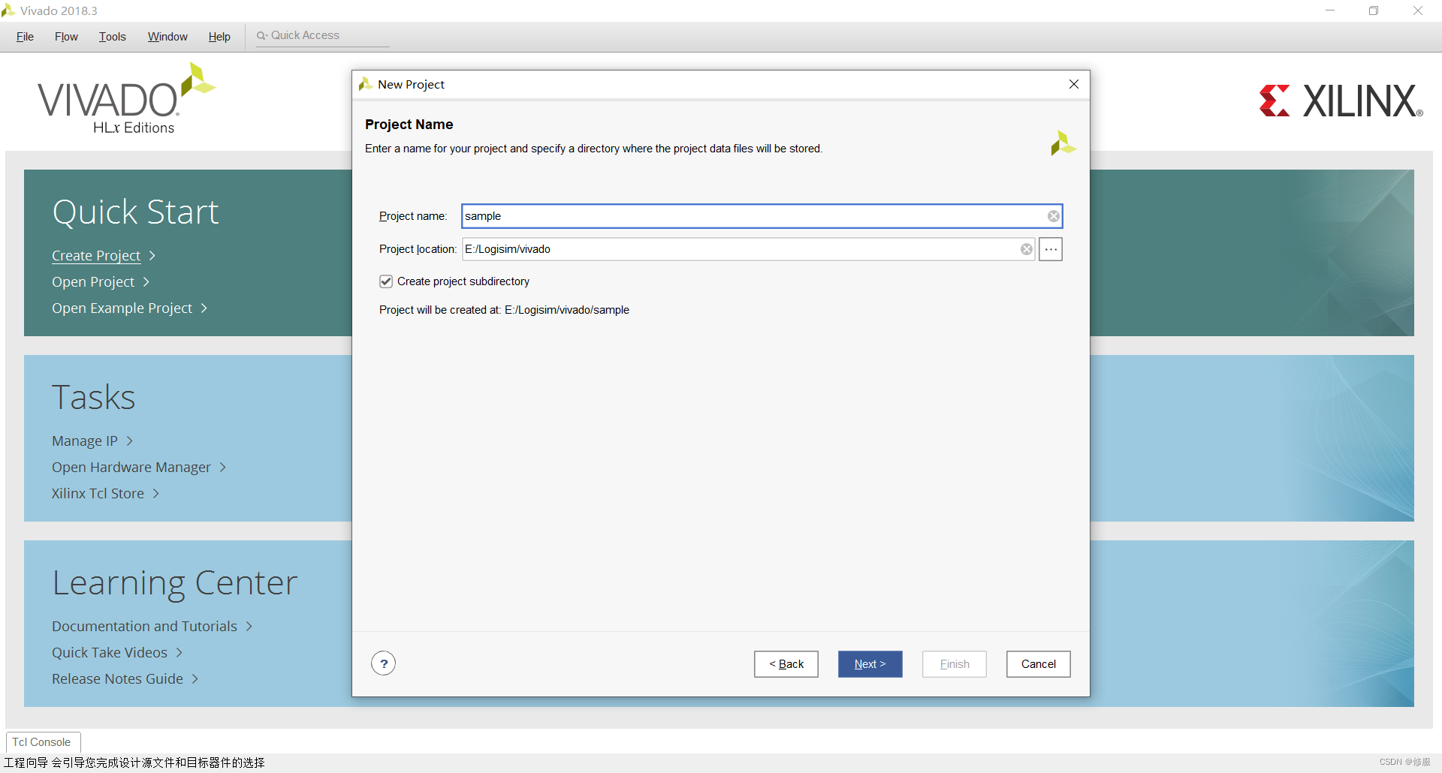This screenshot has height=773, width=1442.
Task: Open the Release Notes Guide link
Action: (x=117, y=679)
